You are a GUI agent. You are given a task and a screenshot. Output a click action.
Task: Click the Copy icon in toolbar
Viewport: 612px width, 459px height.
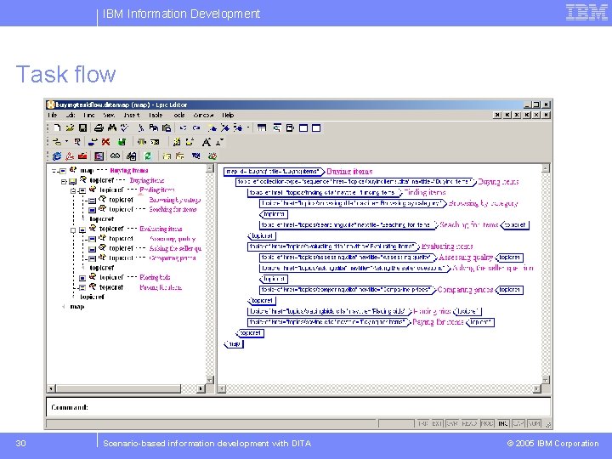tap(154, 127)
